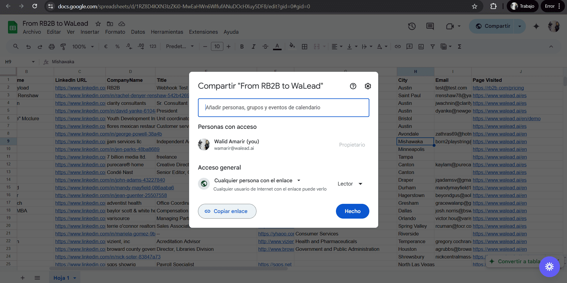
Task: Click add sheet plus button
Action: [x=22, y=278]
